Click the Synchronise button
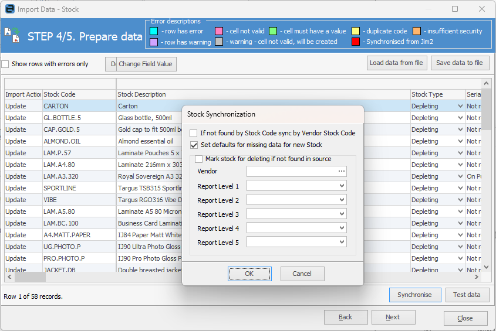496x331 pixels. 415,295
